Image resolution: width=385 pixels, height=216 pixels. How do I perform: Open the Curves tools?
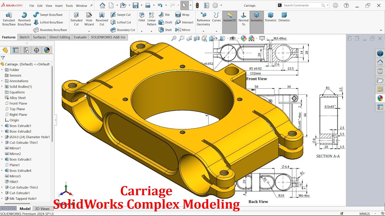click(x=216, y=17)
